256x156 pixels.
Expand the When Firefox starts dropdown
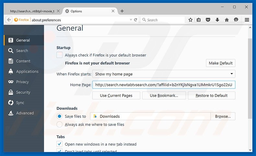164,74
